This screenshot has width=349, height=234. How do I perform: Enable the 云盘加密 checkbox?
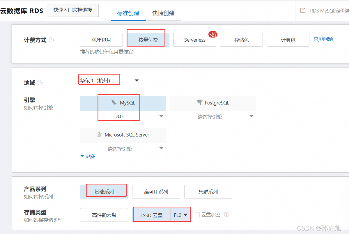(197, 214)
